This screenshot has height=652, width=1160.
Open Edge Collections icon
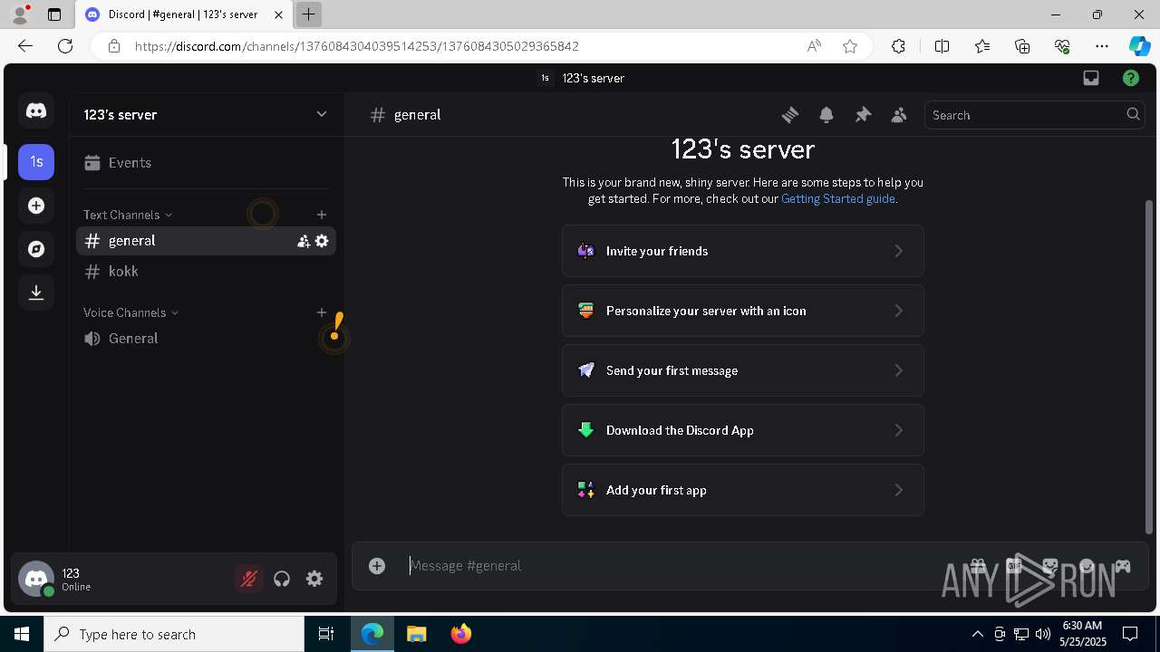coord(1022,46)
